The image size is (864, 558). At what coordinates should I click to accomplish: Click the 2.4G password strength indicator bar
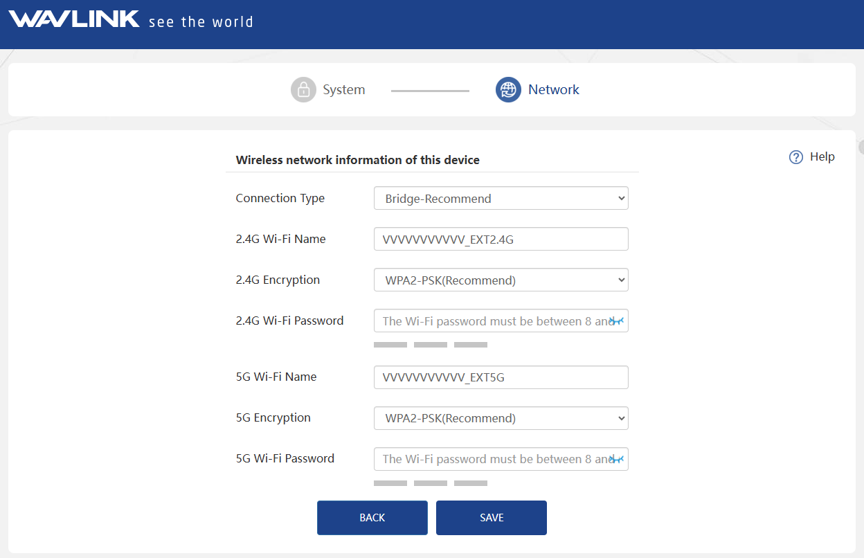point(430,345)
